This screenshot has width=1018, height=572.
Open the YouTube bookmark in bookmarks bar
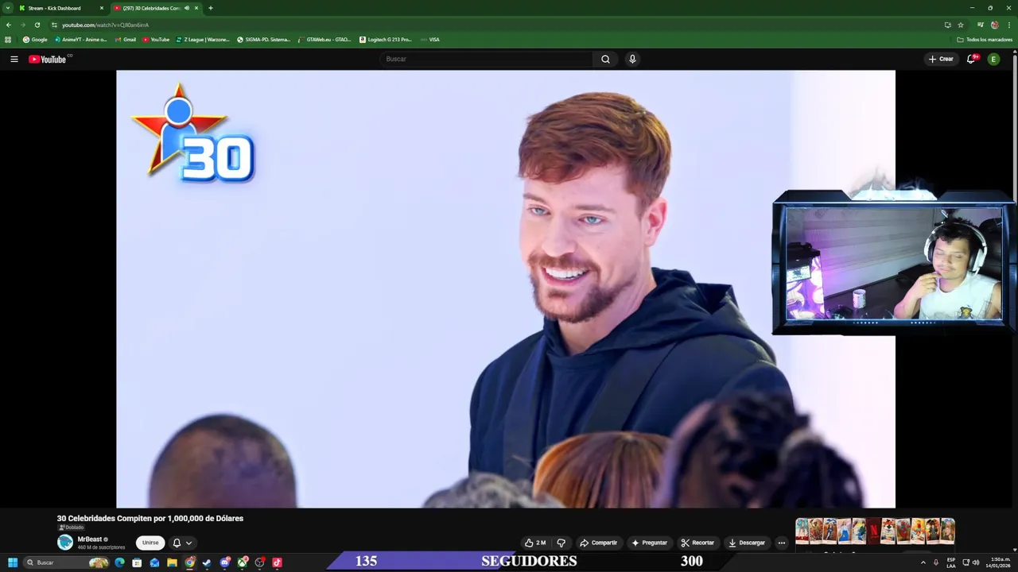click(x=156, y=39)
